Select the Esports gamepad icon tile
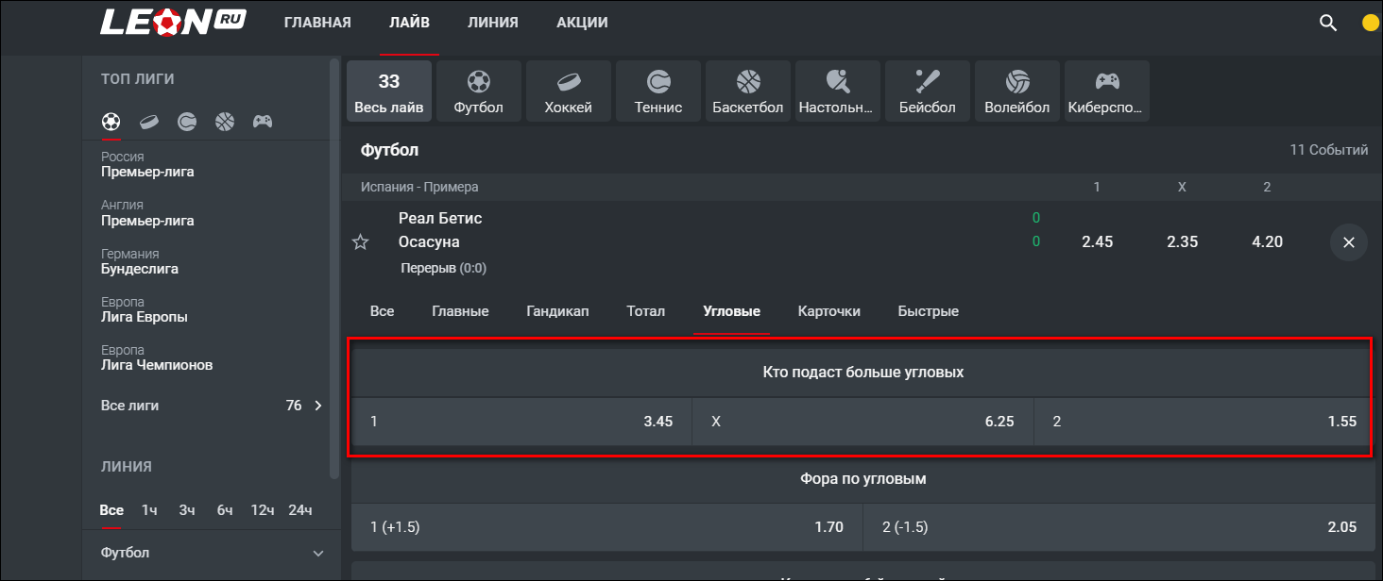 [1107, 91]
